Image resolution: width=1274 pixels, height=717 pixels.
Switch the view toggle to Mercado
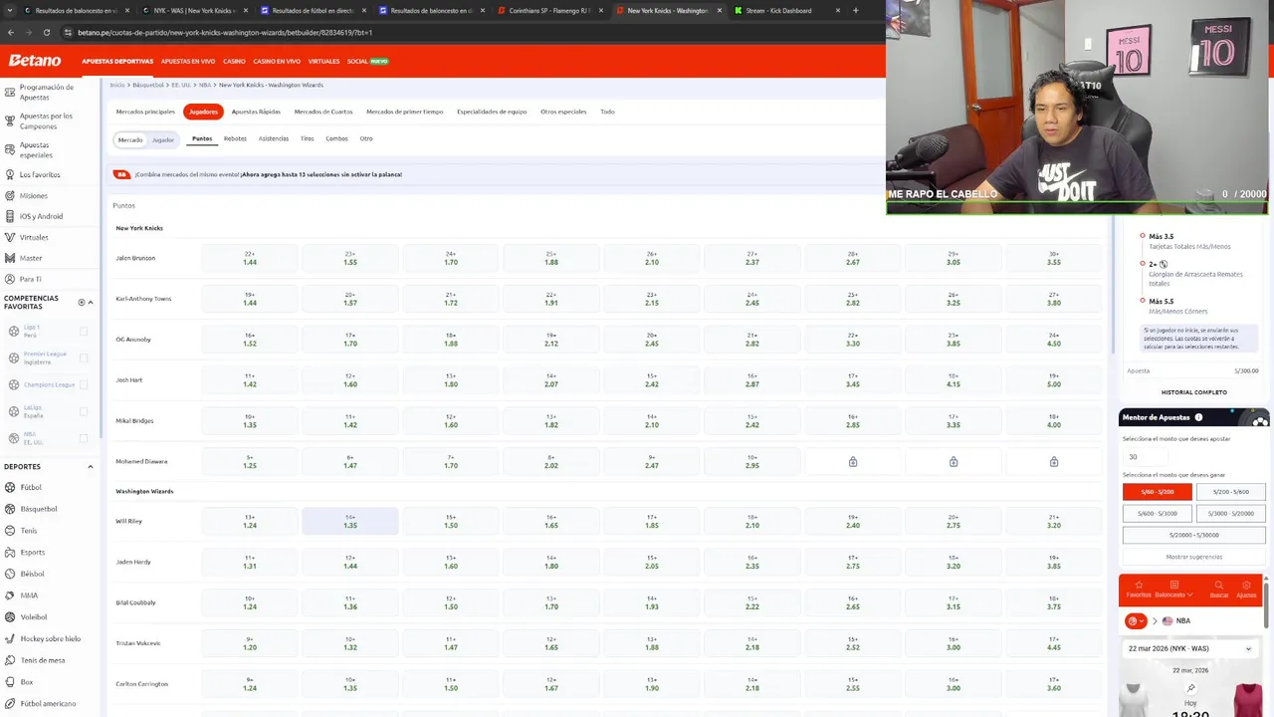(x=130, y=139)
